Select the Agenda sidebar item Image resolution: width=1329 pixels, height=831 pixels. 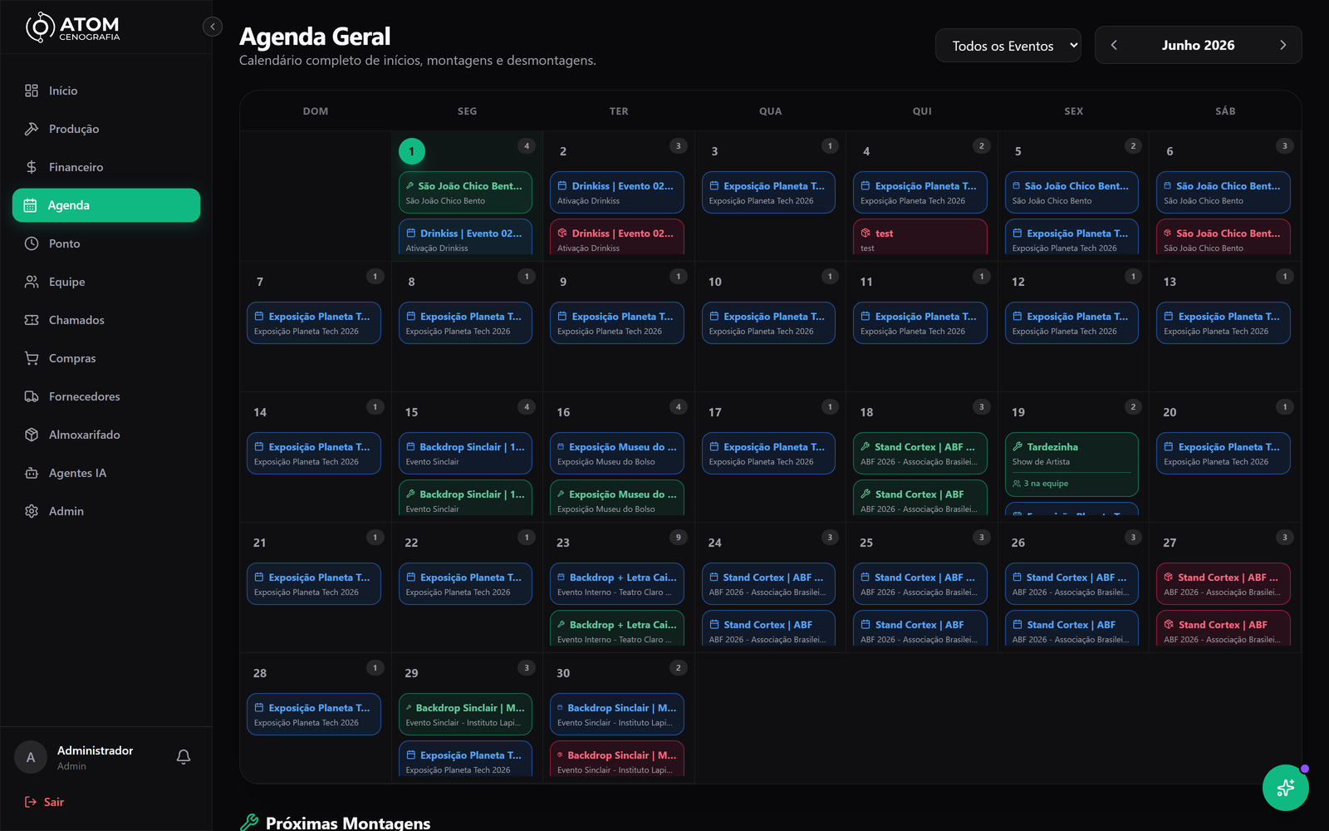(x=106, y=205)
